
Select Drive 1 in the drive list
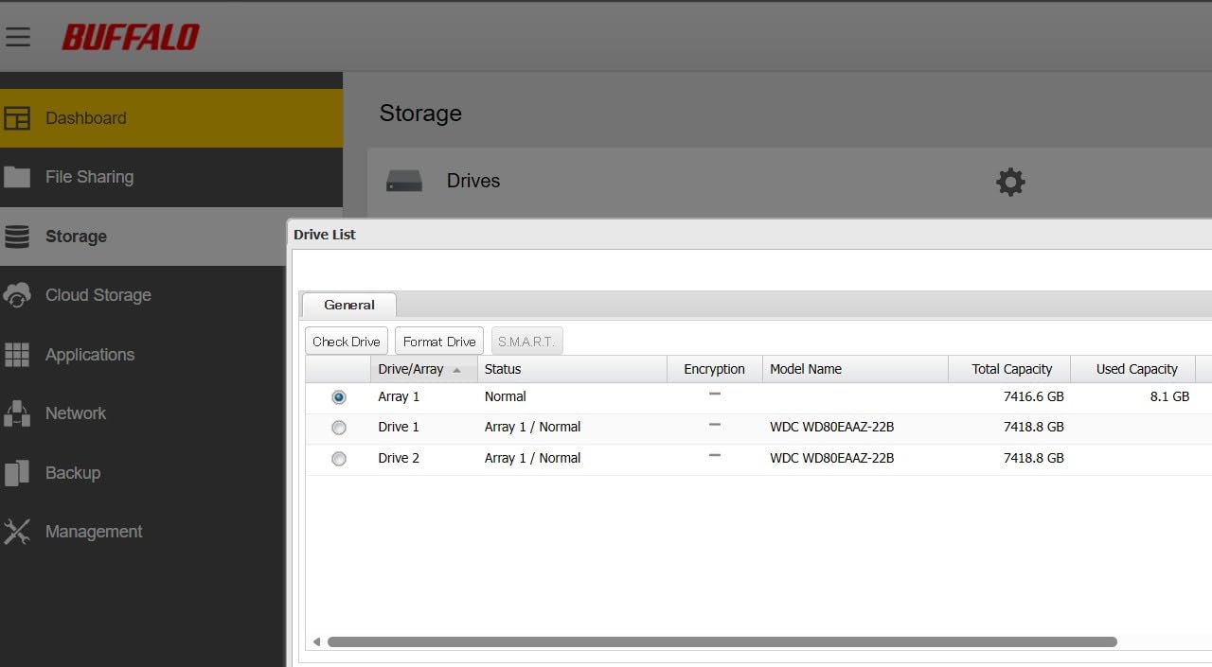338,427
